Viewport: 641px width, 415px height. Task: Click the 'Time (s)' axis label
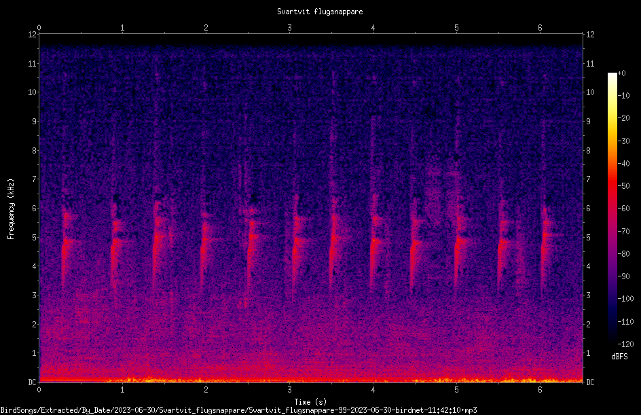310,402
